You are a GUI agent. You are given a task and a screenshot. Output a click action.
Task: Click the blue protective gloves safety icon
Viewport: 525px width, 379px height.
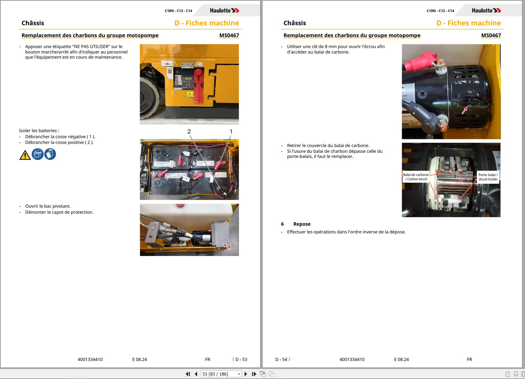coord(50,154)
